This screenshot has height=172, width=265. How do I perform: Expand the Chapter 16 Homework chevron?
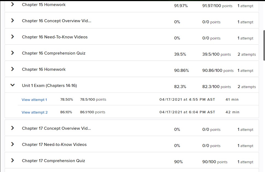12,69
